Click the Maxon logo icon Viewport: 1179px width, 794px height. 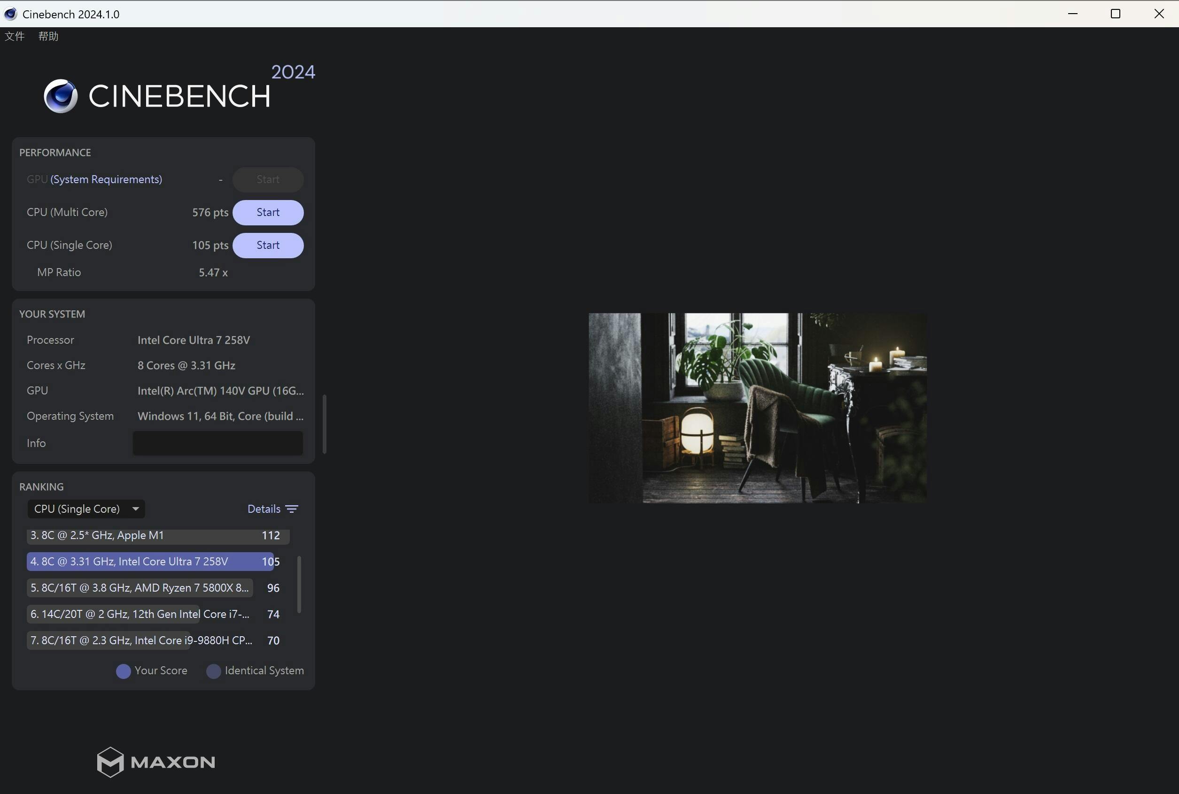pyautogui.click(x=110, y=762)
